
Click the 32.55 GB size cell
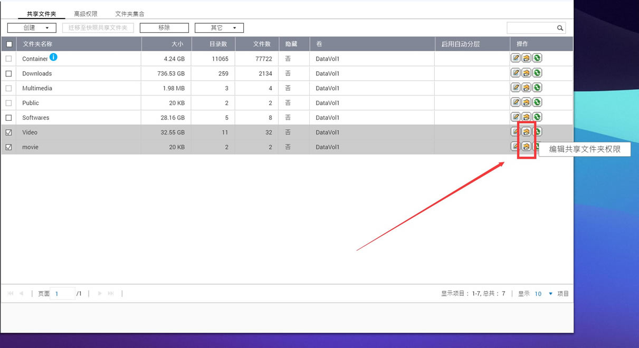pos(173,132)
